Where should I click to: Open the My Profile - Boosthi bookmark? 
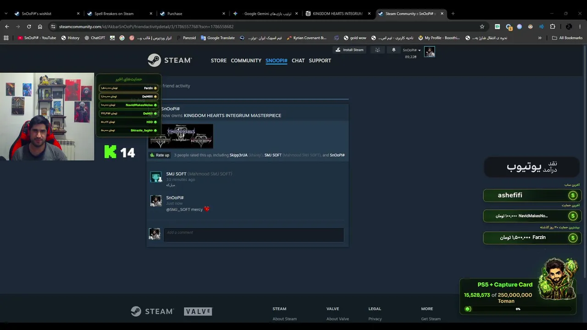pos(439,38)
